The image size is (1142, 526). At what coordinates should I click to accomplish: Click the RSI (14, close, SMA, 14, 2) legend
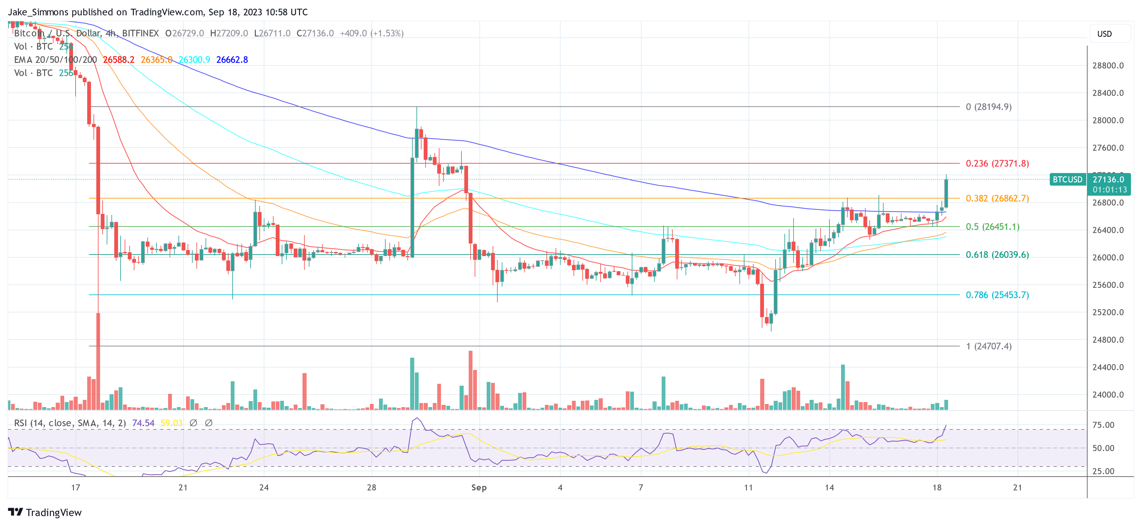pos(70,423)
